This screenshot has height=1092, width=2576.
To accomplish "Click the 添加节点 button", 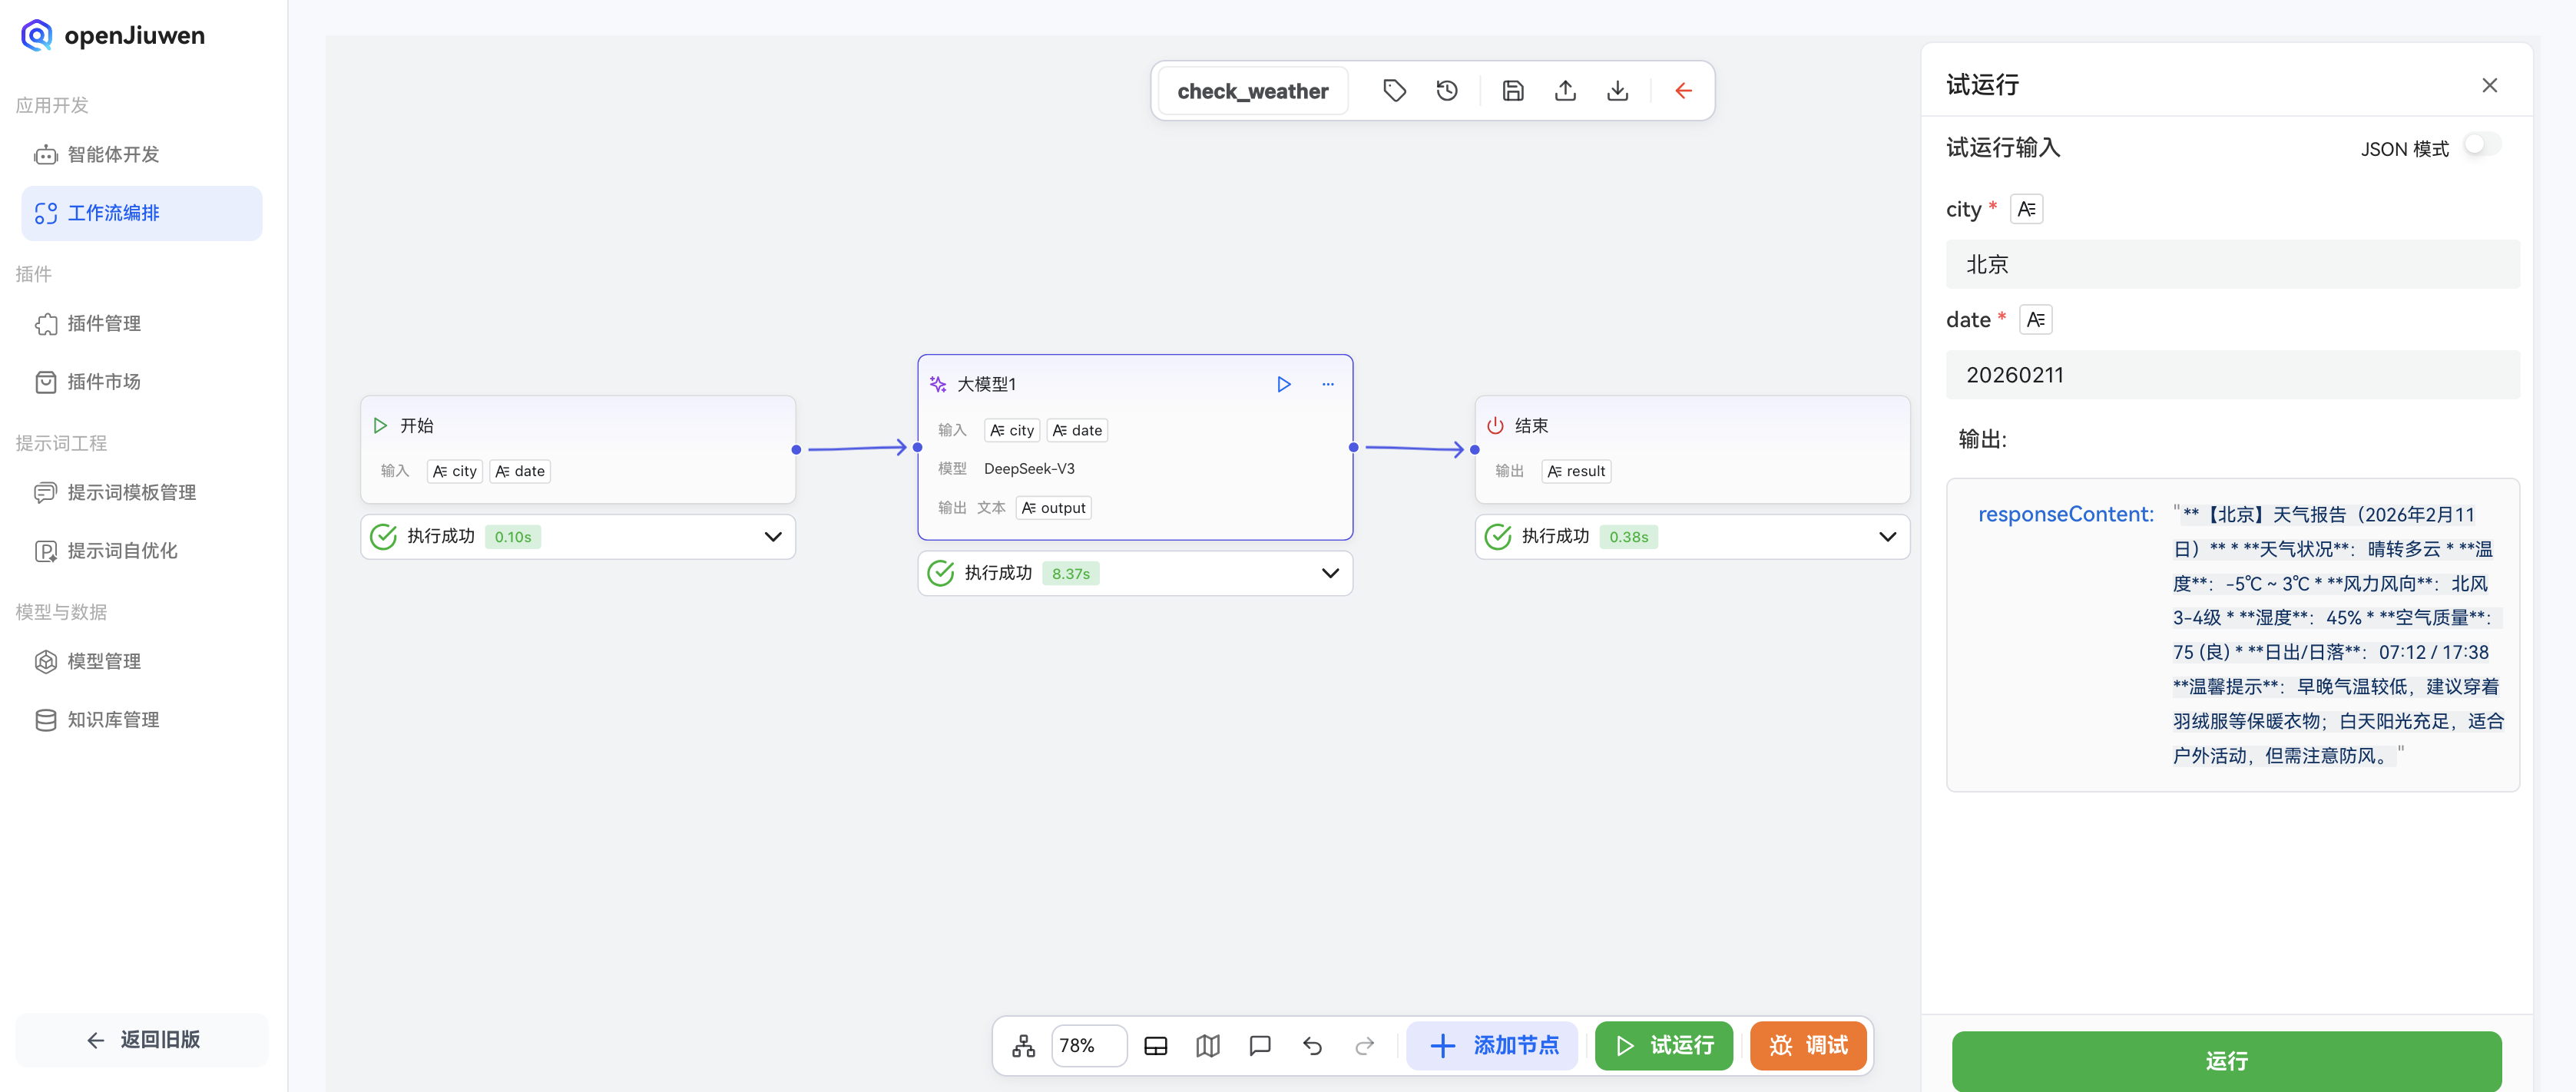I will [1492, 1045].
